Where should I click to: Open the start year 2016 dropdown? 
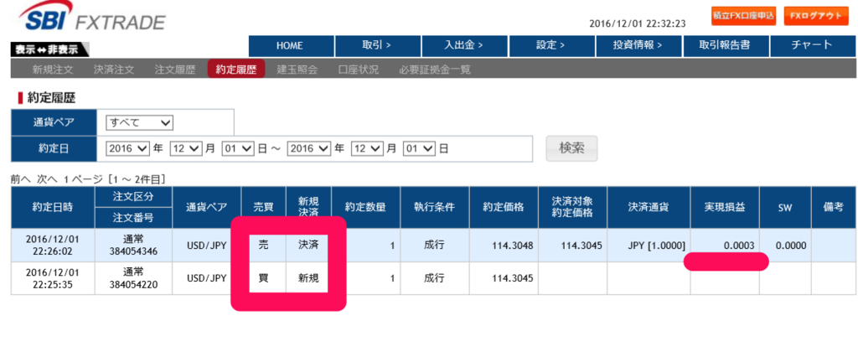click(x=127, y=148)
